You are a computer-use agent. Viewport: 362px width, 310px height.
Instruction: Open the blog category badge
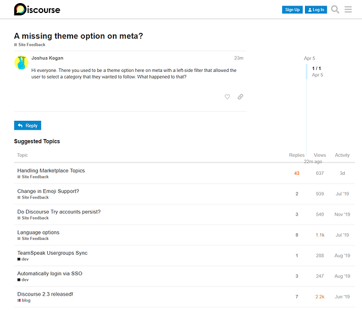point(24,300)
